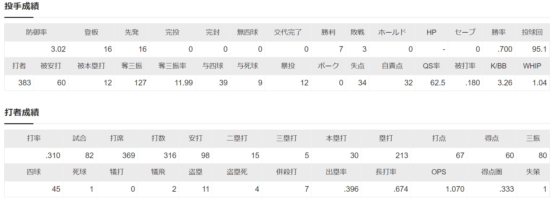551x200 pixels.
Task: Select the OPS value 1.070
Action: click(439, 189)
